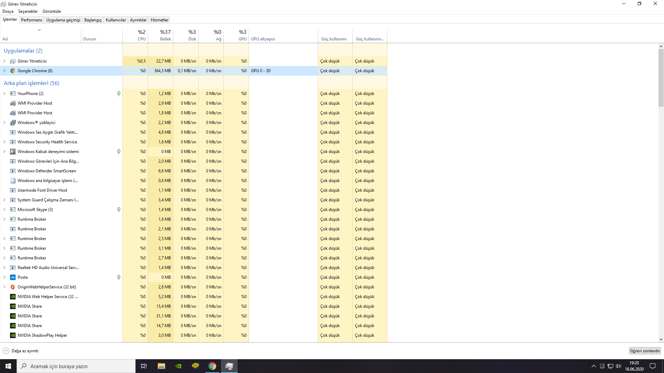Click the Görevi sonlandır button

point(645,351)
